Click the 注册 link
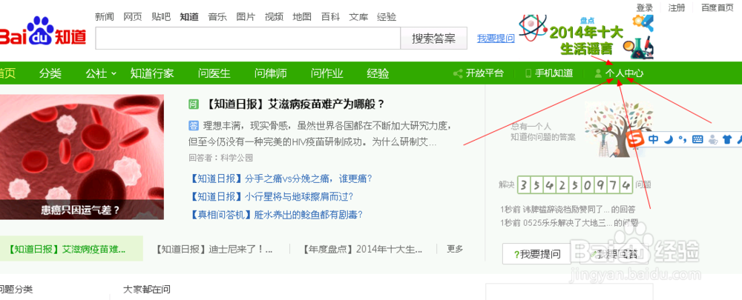Viewport: 742px width, 300px height. click(x=676, y=7)
